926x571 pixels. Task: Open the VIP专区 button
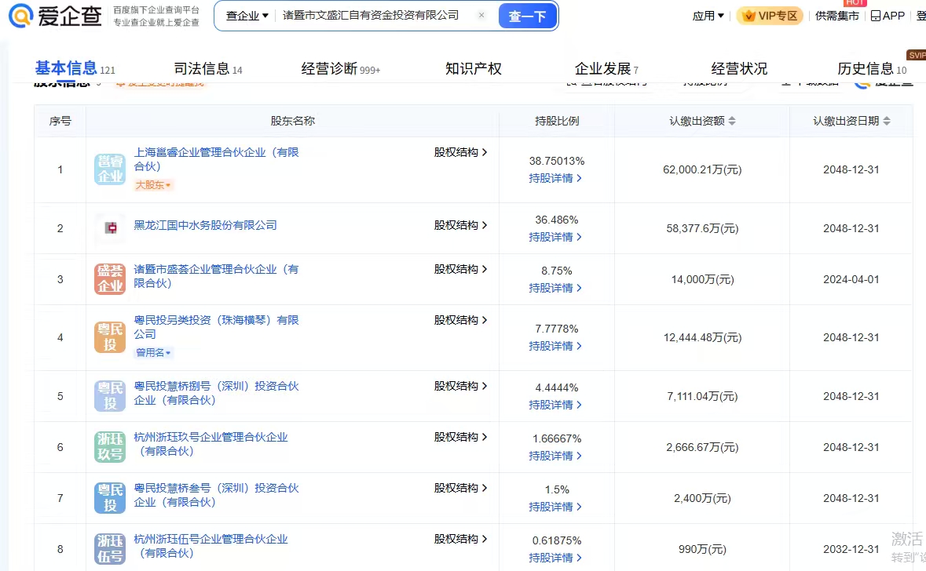(770, 16)
